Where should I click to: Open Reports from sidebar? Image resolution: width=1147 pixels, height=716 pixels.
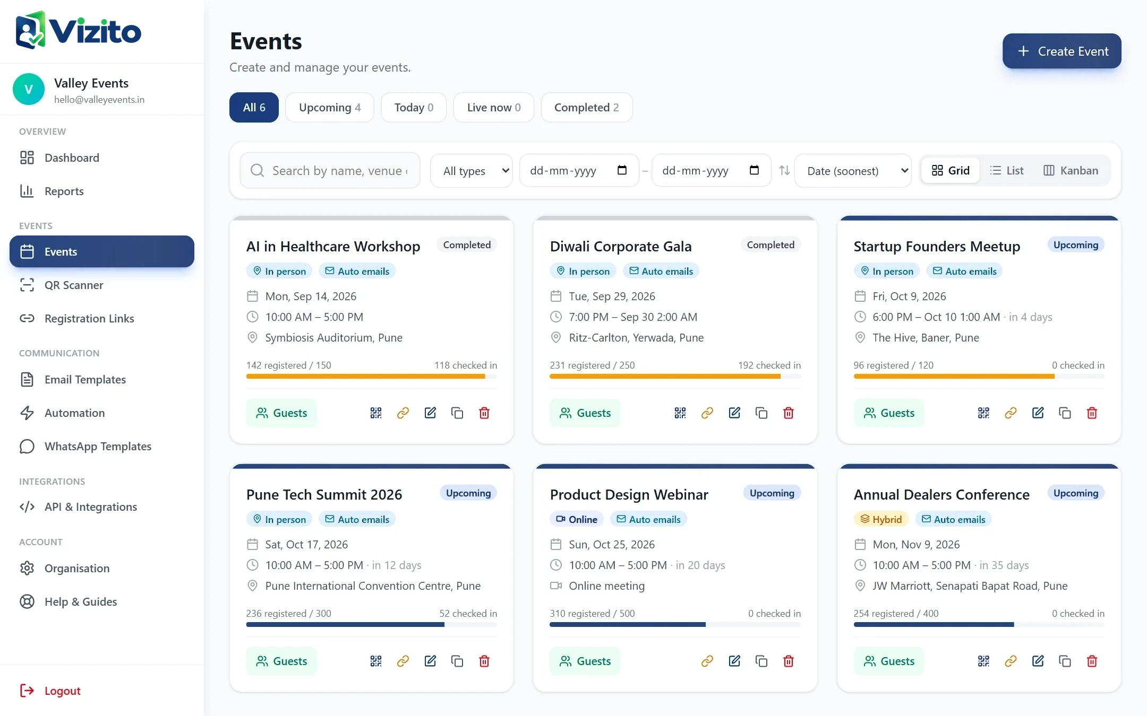(x=102, y=191)
